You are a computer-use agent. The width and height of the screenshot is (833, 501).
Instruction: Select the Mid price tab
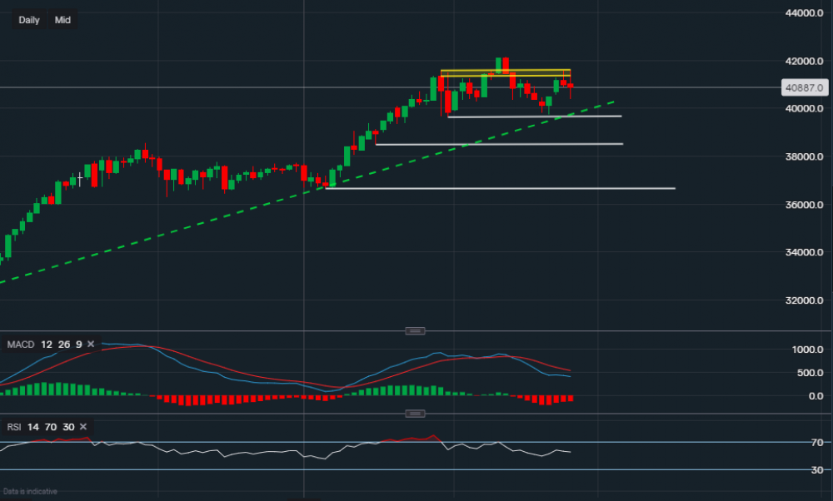pyautogui.click(x=62, y=19)
